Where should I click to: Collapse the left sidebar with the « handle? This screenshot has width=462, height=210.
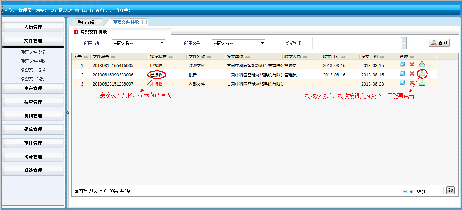pyautogui.click(x=68, y=113)
